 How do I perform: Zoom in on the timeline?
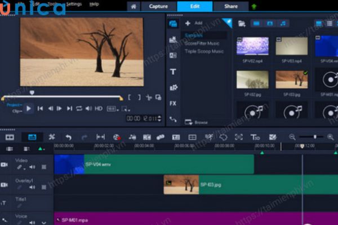(x=331, y=137)
